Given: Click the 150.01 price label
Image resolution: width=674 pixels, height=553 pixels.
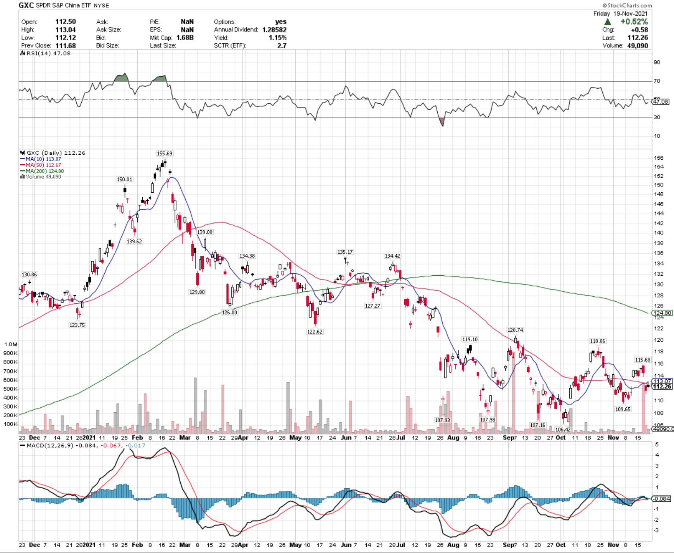Looking at the screenshot, I should coord(125,180).
